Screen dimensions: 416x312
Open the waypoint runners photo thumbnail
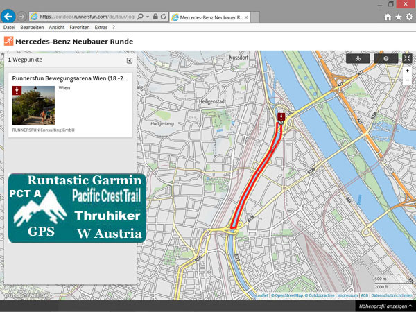[x=33, y=105]
